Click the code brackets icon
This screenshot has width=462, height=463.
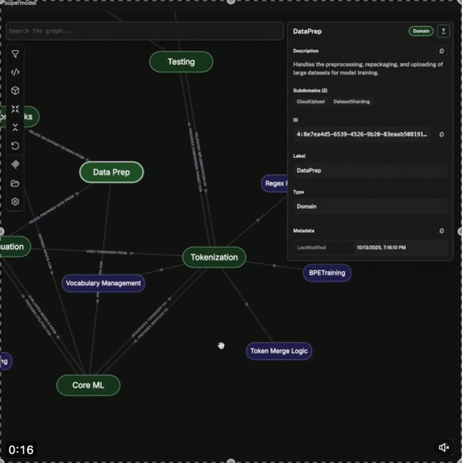pyautogui.click(x=15, y=72)
